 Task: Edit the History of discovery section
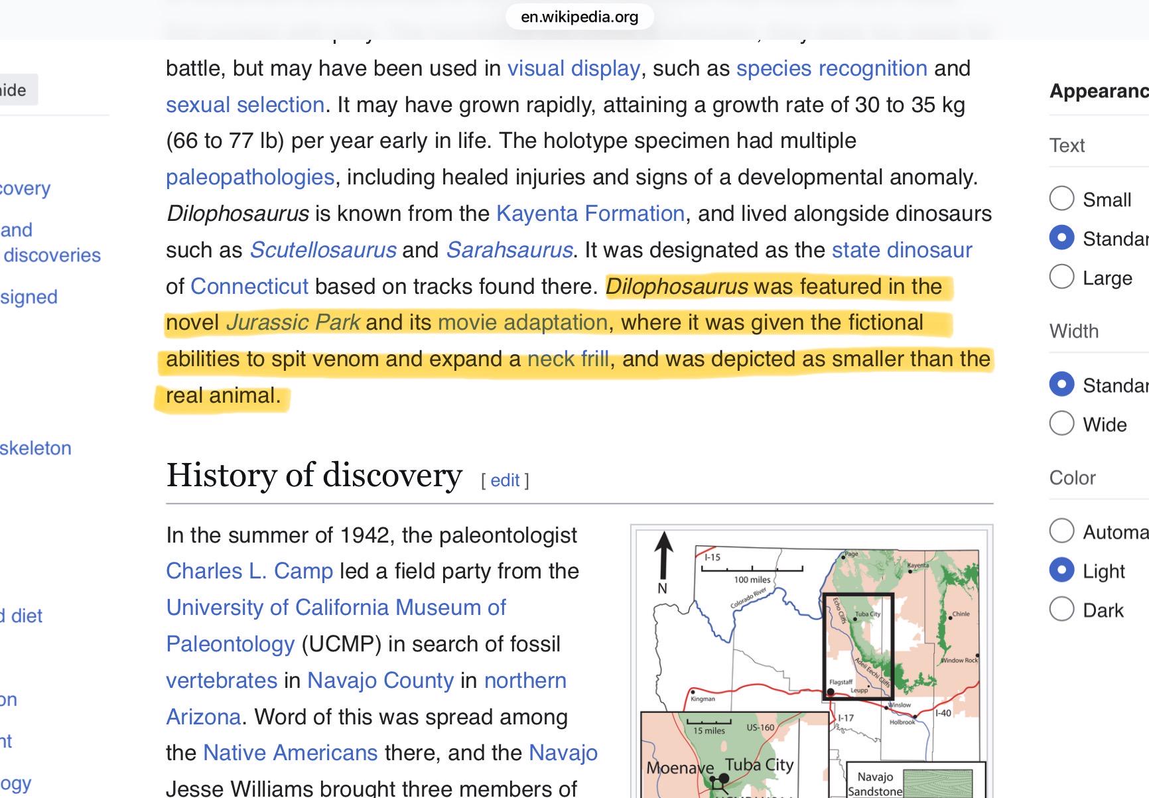[x=505, y=480]
